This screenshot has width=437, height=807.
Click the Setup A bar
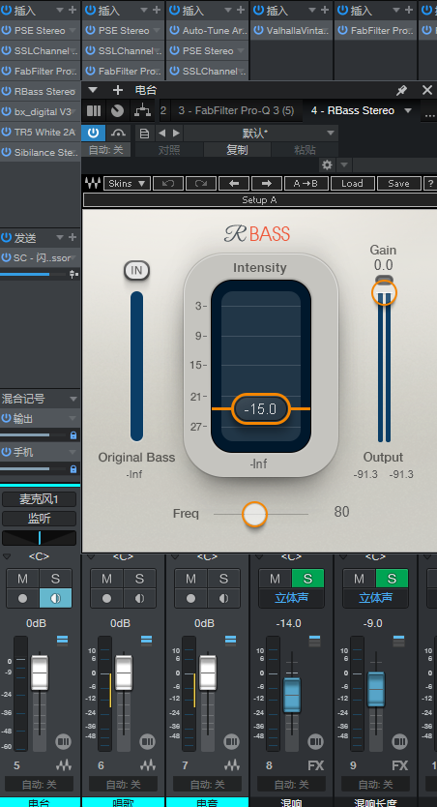(260, 200)
